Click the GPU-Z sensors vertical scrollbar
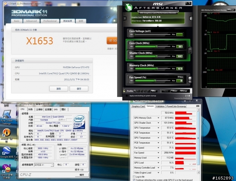236x181 pixels. (x=198, y=141)
